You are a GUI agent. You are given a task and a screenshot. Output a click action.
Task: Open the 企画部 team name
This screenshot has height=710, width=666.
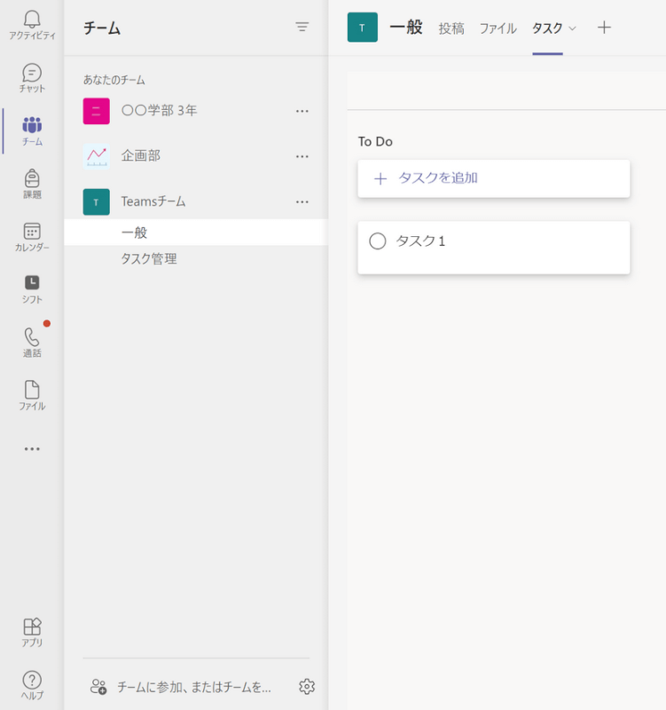click(140, 156)
